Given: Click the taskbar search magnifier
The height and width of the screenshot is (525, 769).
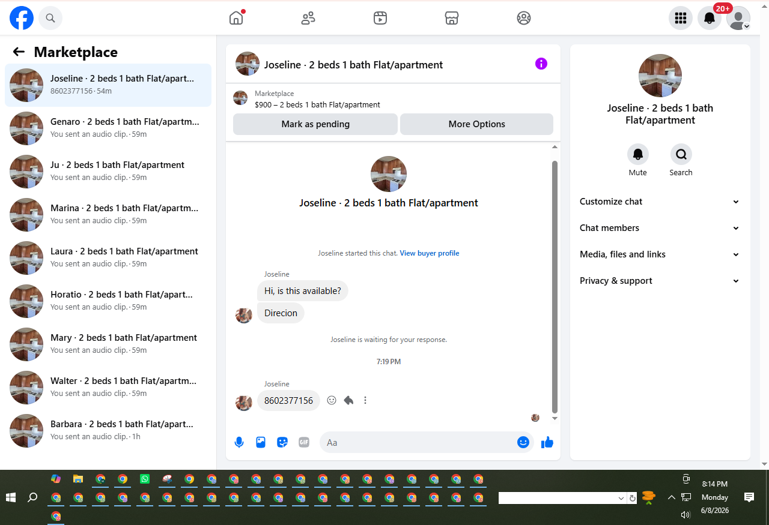Looking at the screenshot, I should (32, 497).
